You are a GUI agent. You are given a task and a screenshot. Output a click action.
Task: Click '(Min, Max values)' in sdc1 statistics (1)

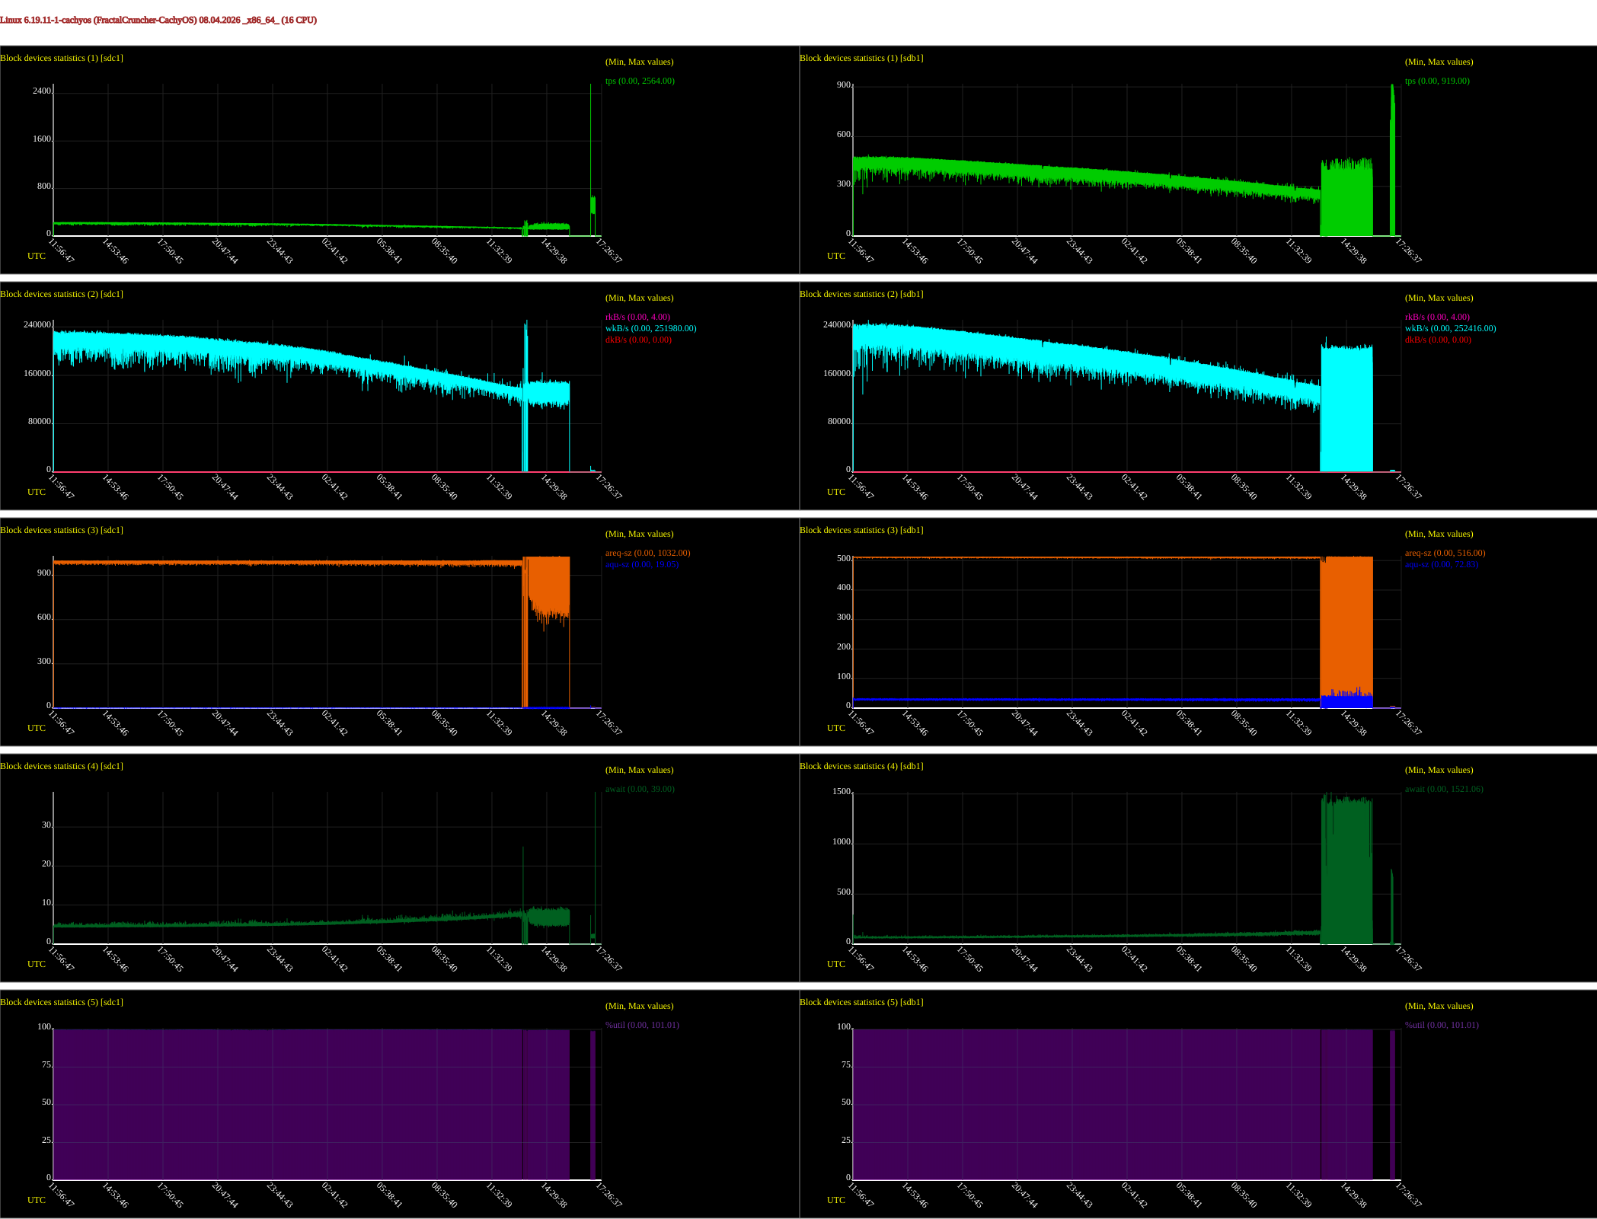639,62
